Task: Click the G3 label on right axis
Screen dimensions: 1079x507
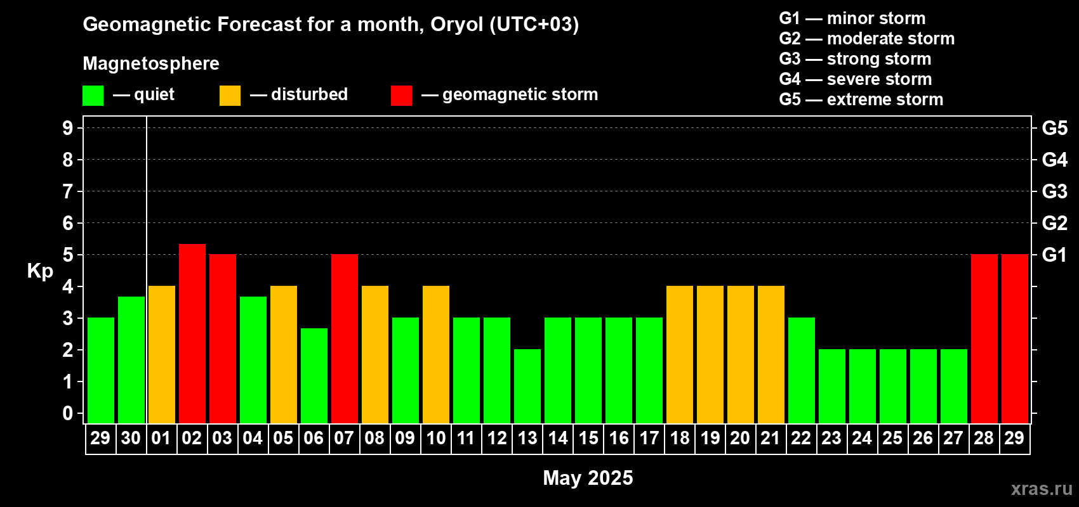Action: pos(1055,191)
